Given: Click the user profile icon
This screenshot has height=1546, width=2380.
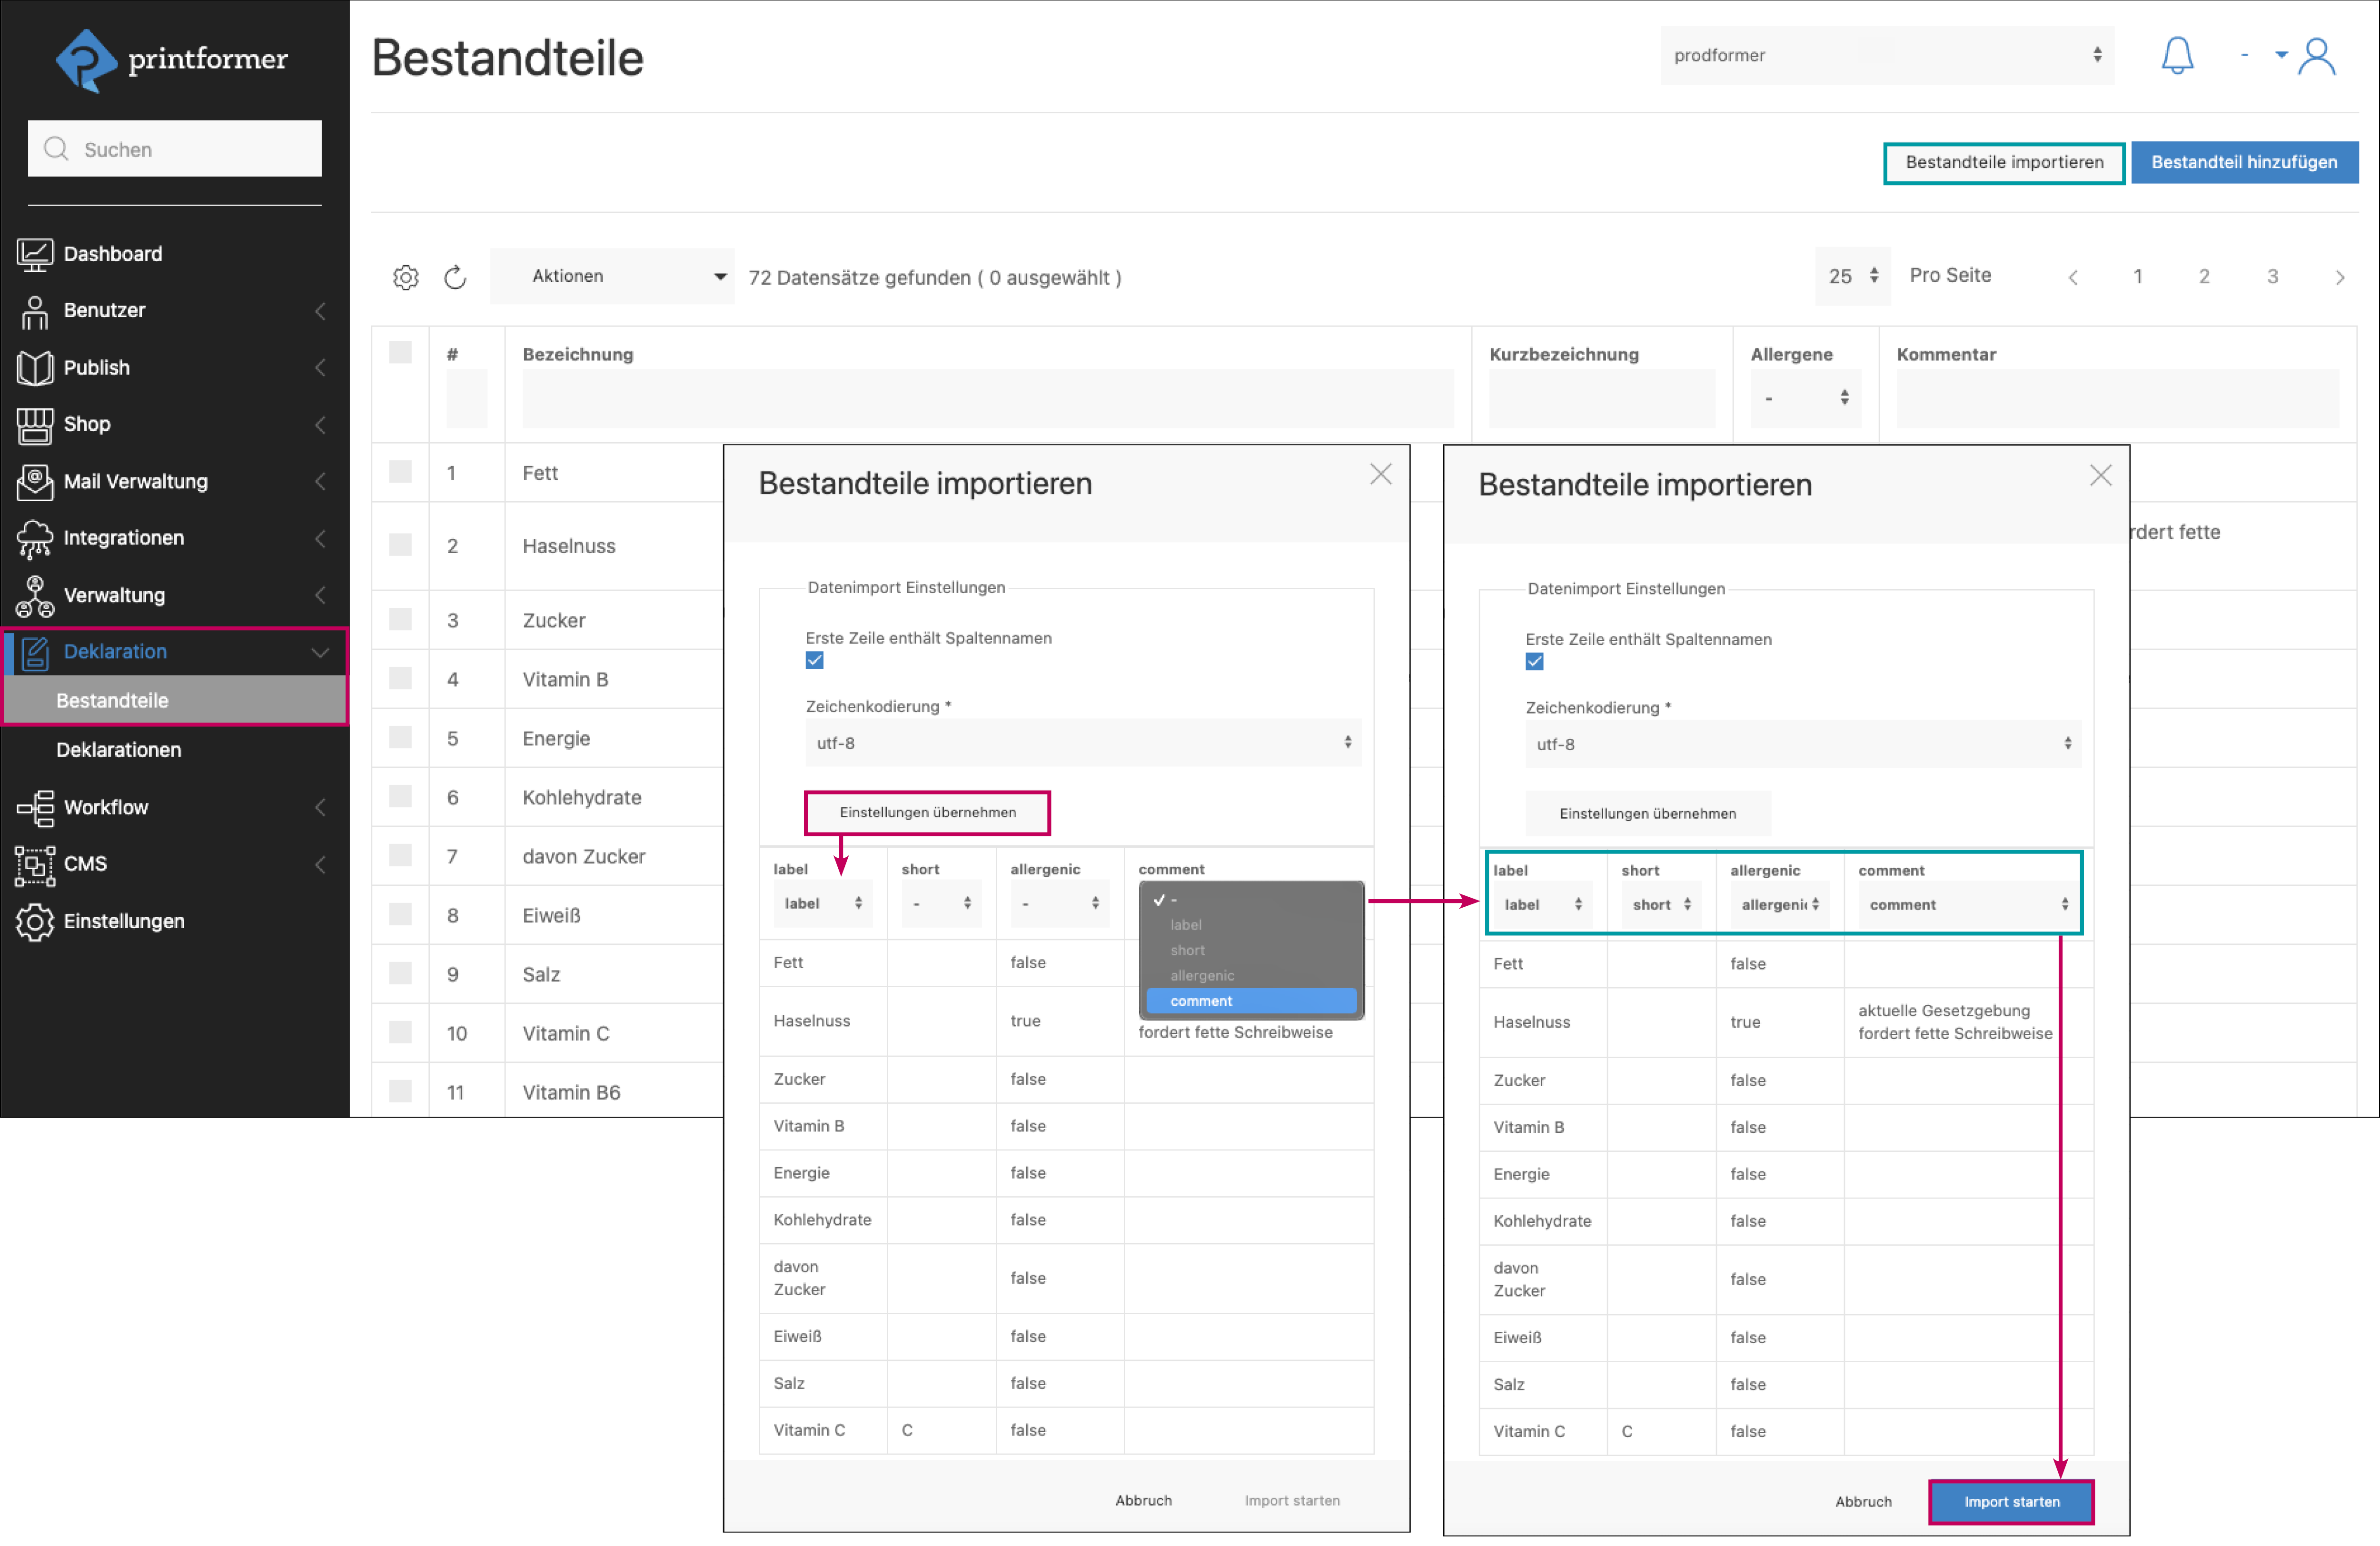Looking at the screenshot, I should tap(2316, 57).
